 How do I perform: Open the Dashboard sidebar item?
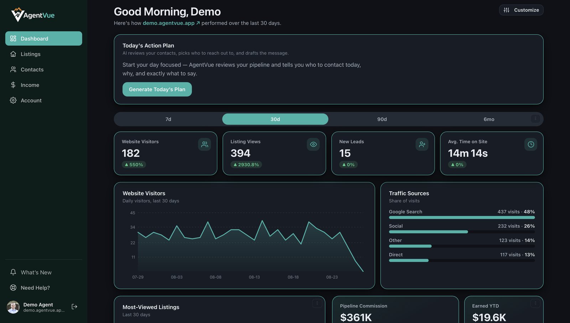pyautogui.click(x=43, y=38)
